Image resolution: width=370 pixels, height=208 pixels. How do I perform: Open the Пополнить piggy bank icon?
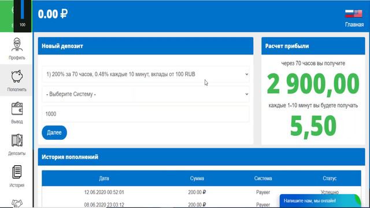pos(17,76)
